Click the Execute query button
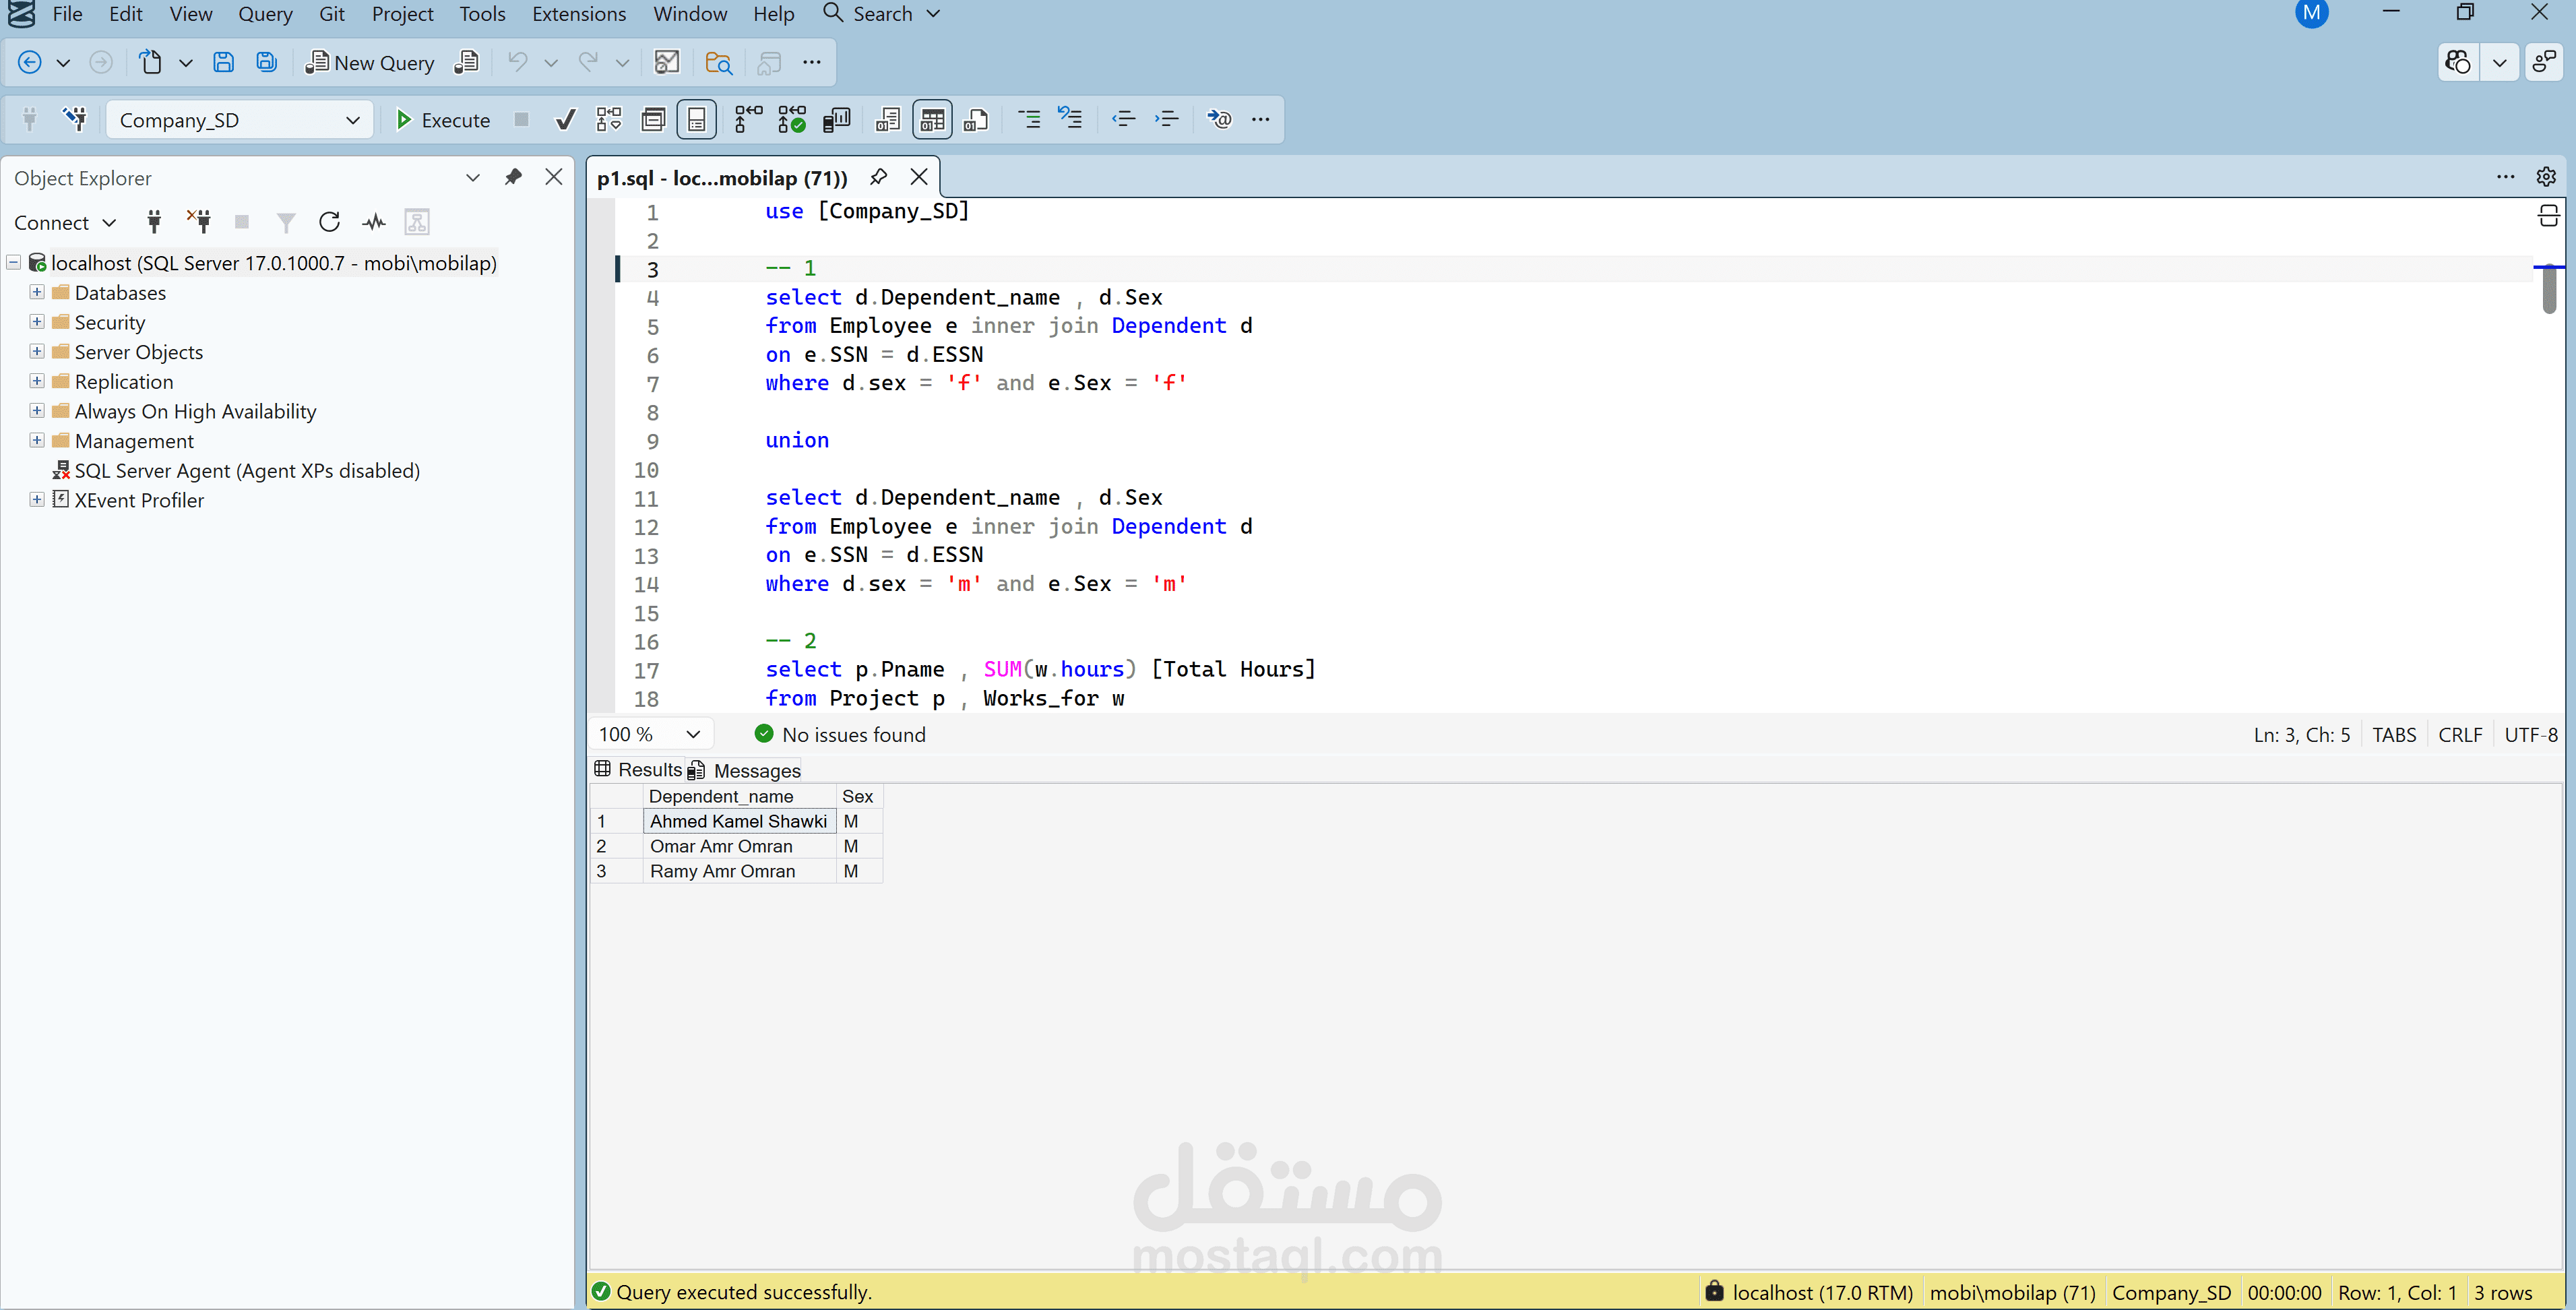This screenshot has width=2576, height=1310. pyautogui.click(x=442, y=120)
